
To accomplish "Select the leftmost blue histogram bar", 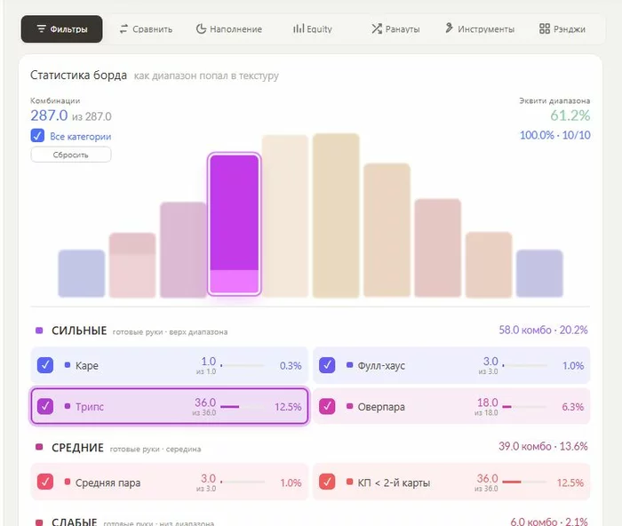I will pos(82,274).
